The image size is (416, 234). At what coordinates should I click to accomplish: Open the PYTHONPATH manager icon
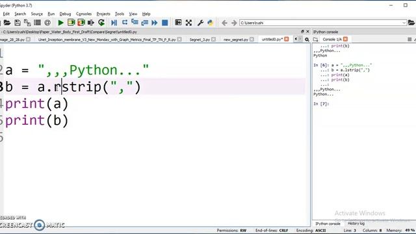click(211, 23)
